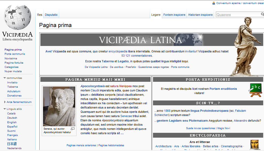Screen dimensions: 264x151
Task: Click Conventum aperire login link
Action: tap(228, 3)
